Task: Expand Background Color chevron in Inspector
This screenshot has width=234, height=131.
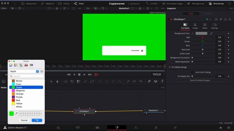Action: [193, 33]
